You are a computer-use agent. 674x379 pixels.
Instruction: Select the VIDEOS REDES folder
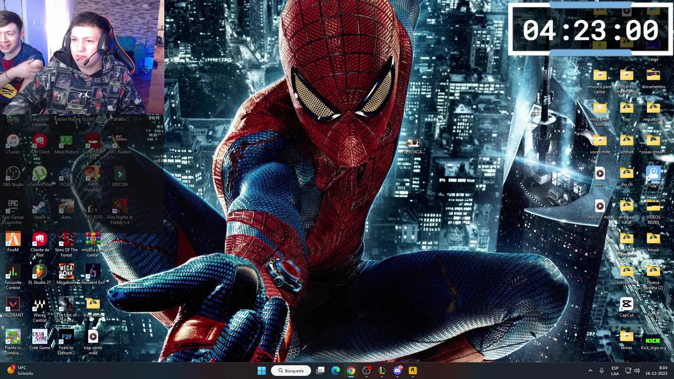[x=653, y=212]
